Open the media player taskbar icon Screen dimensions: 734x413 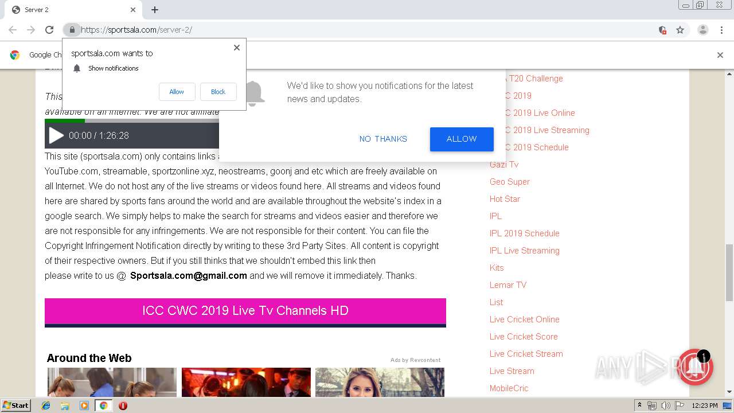pyautogui.click(x=84, y=406)
